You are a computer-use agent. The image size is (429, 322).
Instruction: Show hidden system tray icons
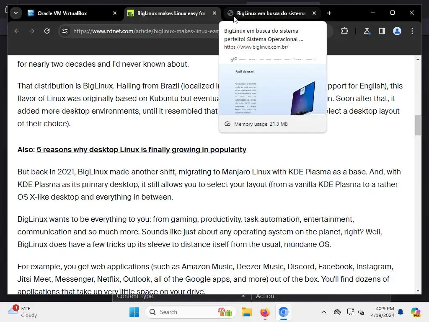[x=324, y=312]
